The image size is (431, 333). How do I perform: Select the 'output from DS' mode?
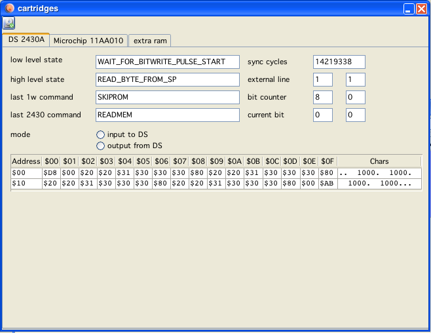(101, 146)
